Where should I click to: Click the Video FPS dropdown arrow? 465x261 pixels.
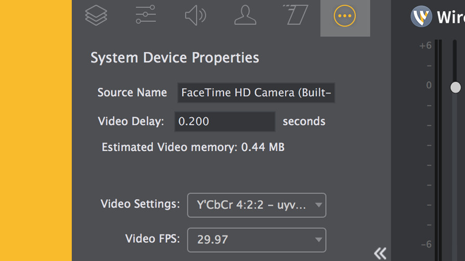(318, 240)
